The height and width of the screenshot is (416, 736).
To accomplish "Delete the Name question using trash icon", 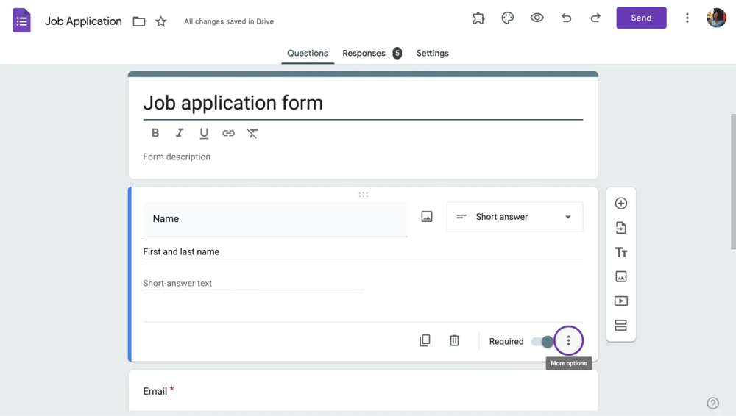I will pos(454,340).
